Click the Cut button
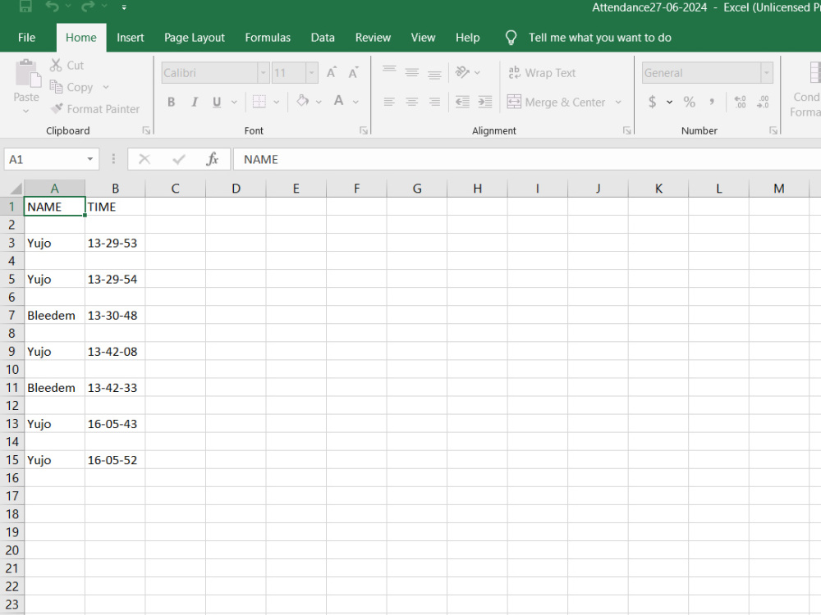The height and width of the screenshot is (615, 821). [x=67, y=66]
